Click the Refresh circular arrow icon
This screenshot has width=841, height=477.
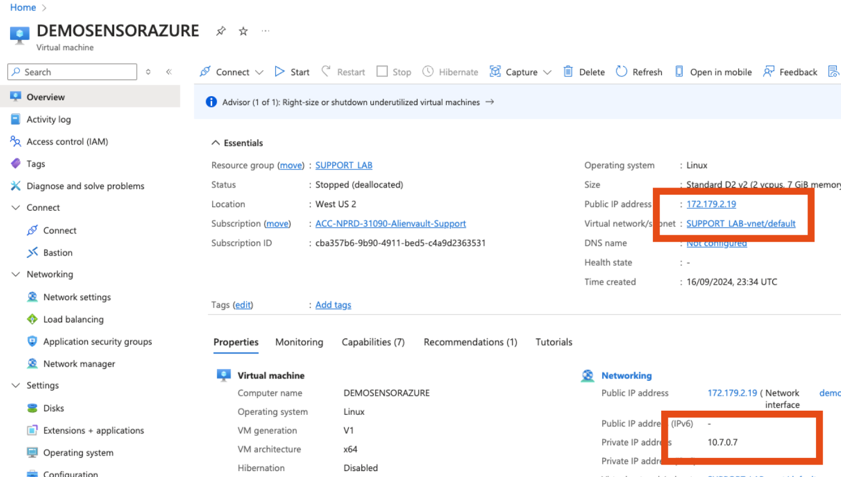pos(622,72)
